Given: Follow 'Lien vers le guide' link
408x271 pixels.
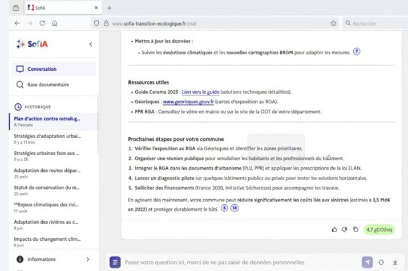Looking at the screenshot, I should [200, 92].
